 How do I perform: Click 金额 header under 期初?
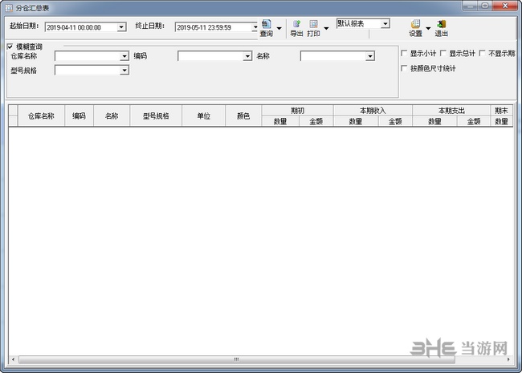[316, 121]
